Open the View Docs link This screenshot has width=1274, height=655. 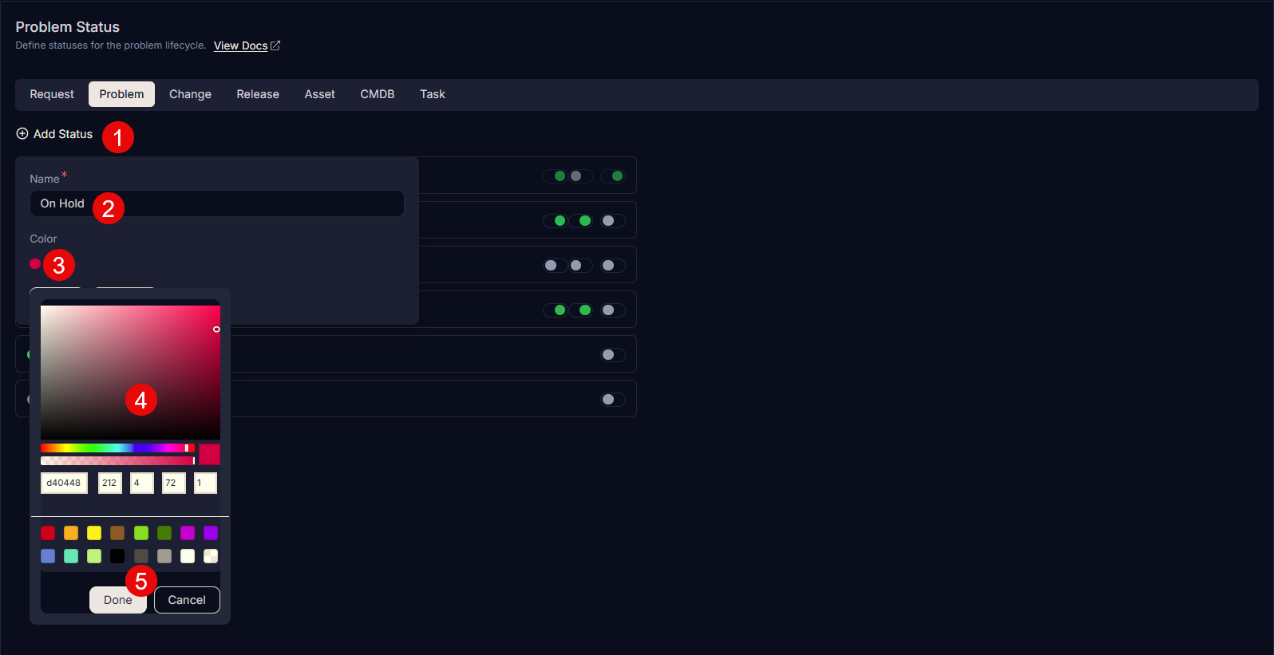(240, 45)
